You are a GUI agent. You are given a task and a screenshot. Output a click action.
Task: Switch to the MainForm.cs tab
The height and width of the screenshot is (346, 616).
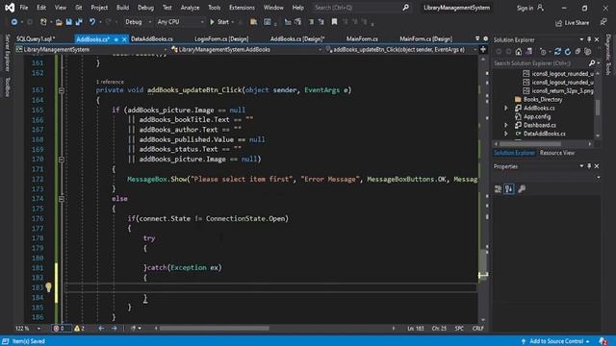click(x=362, y=38)
